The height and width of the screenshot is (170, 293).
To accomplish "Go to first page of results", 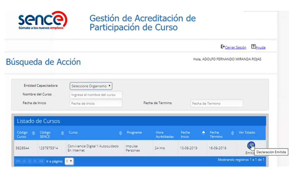I will click(x=18, y=161).
